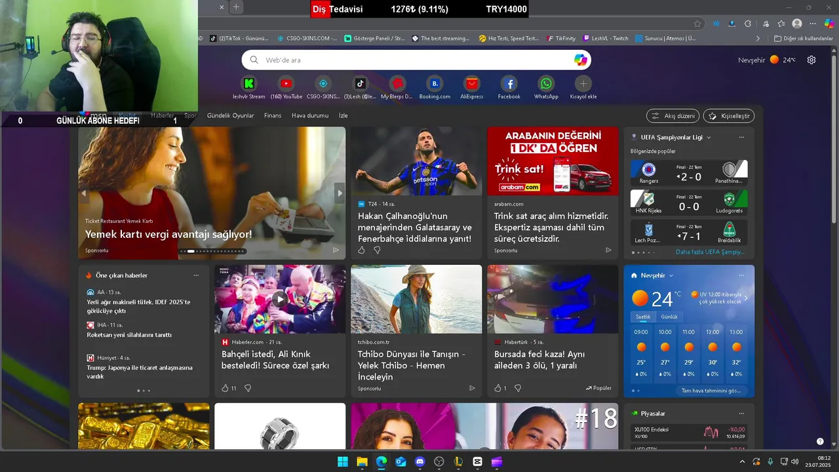Click the Windows Start button
The height and width of the screenshot is (472, 839).
click(343, 462)
